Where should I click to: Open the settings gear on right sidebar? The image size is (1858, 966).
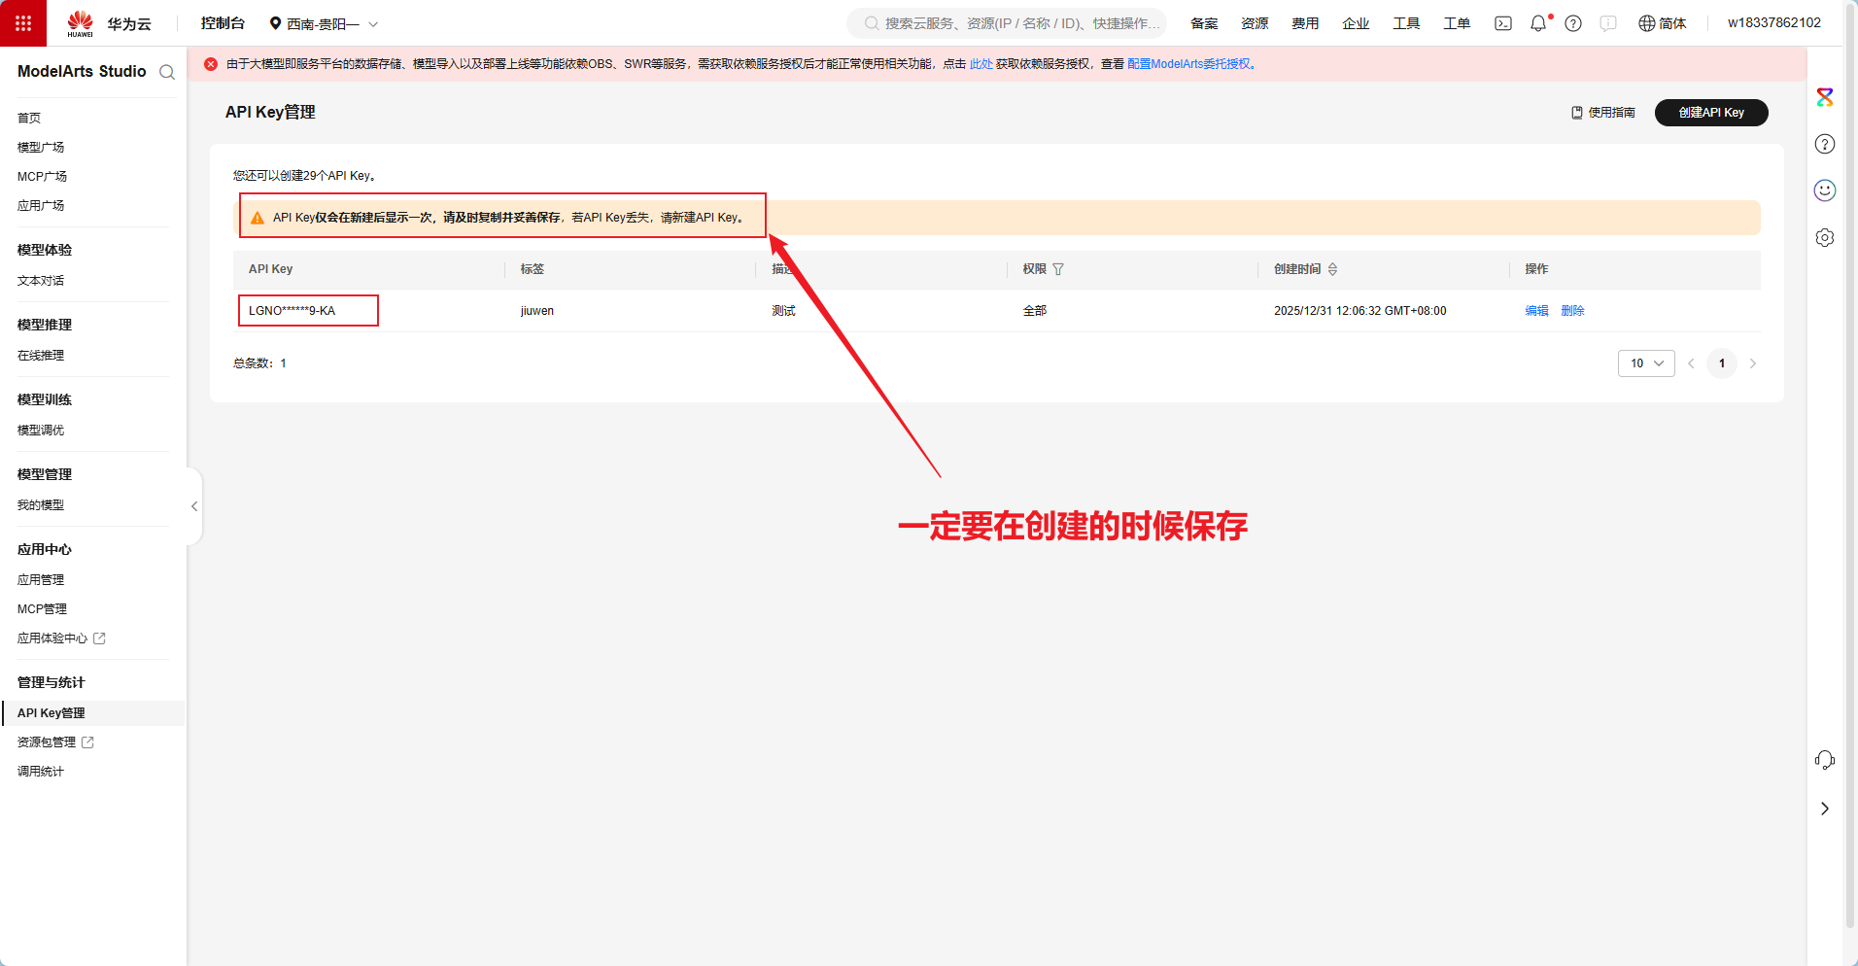pyautogui.click(x=1826, y=237)
